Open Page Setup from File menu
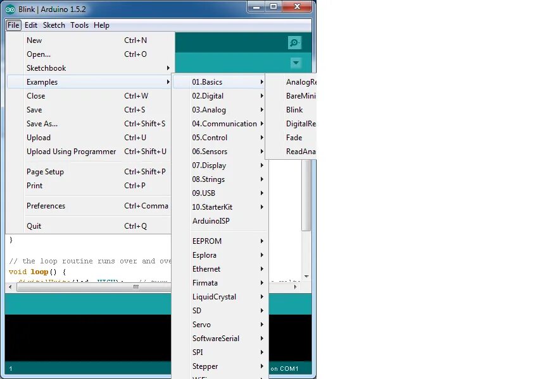Image resolution: width=547 pixels, height=379 pixels. 89,172
